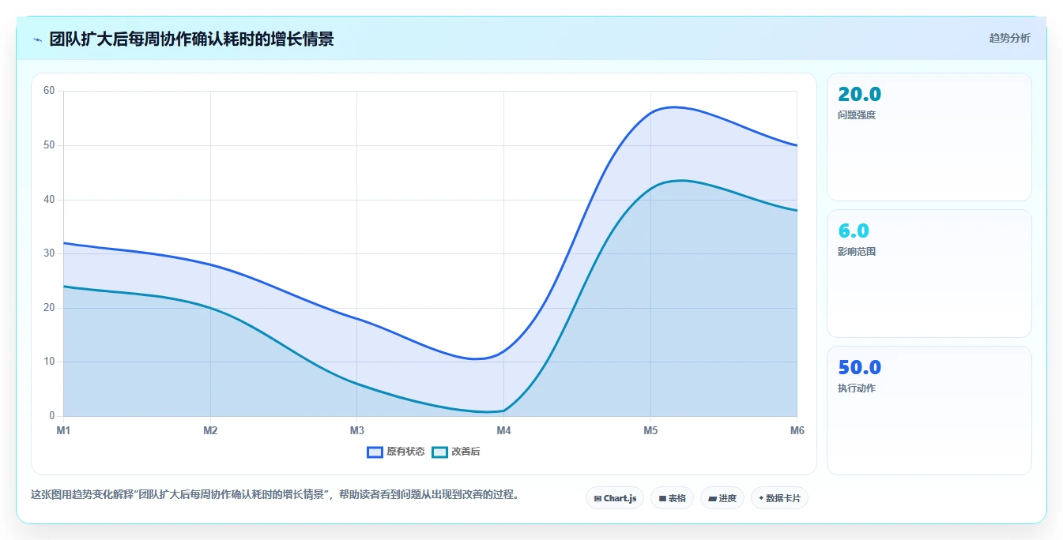Click the lightning icon beside the title
Viewport: 1063px width, 540px height.
pos(37,39)
